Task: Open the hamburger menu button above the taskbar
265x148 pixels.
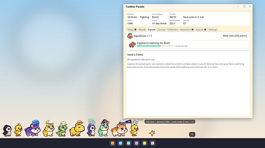Action: pos(192,134)
